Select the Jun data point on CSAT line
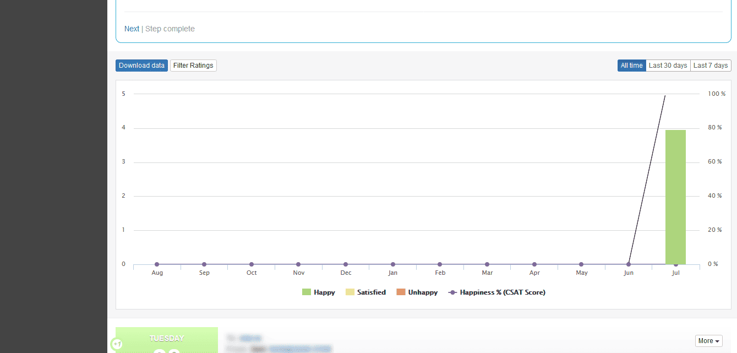737x353 pixels. coord(629,264)
